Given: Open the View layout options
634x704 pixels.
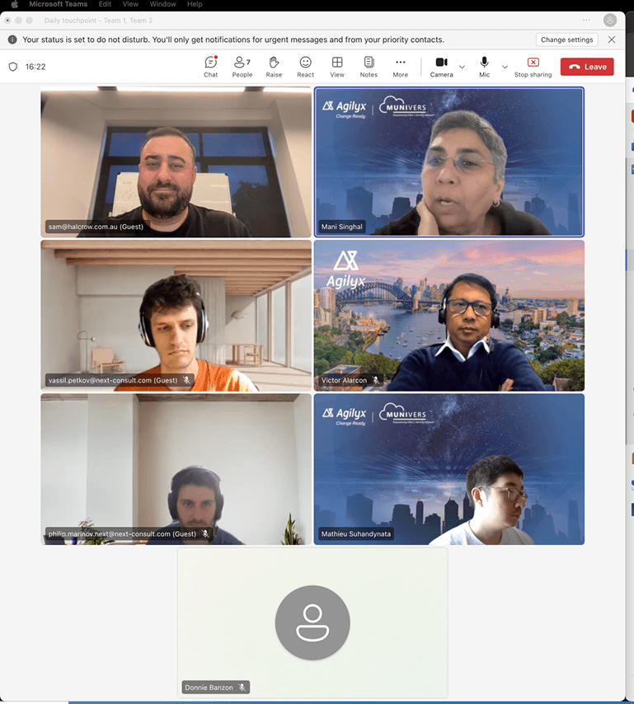Looking at the screenshot, I should click(x=337, y=67).
